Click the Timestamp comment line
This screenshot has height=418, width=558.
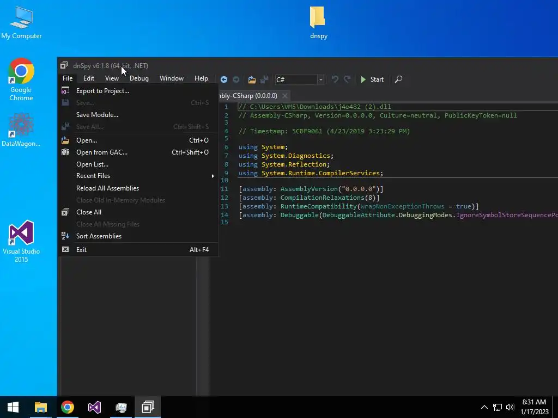pyautogui.click(x=324, y=131)
